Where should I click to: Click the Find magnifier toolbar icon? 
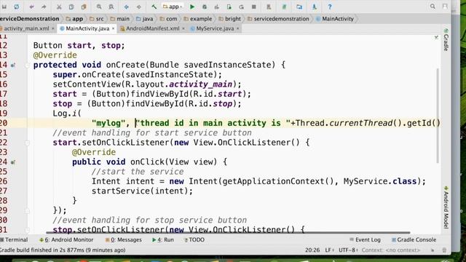[99, 7]
